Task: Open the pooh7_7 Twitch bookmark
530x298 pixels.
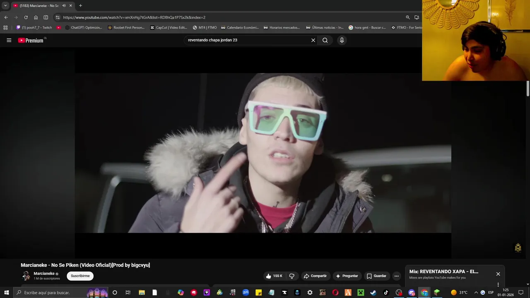Action: (x=34, y=28)
